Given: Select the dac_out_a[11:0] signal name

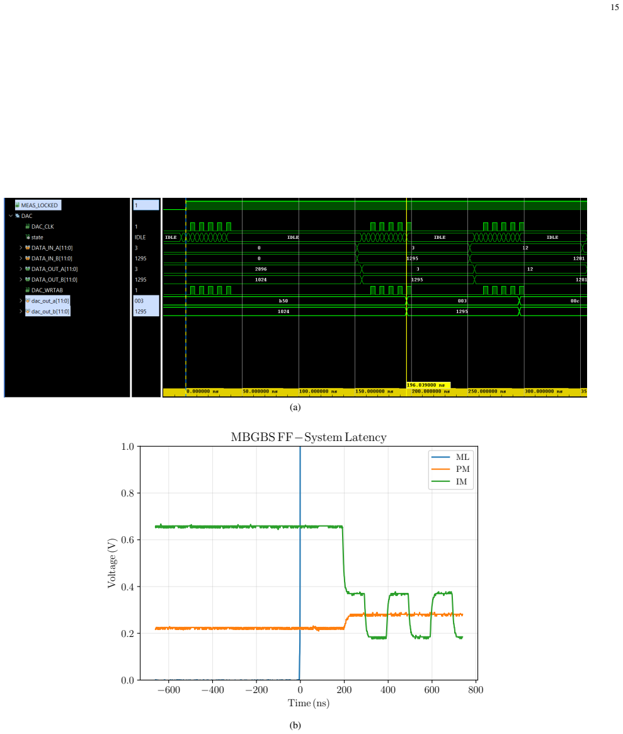Looking at the screenshot, I should (x=50, y=301).
